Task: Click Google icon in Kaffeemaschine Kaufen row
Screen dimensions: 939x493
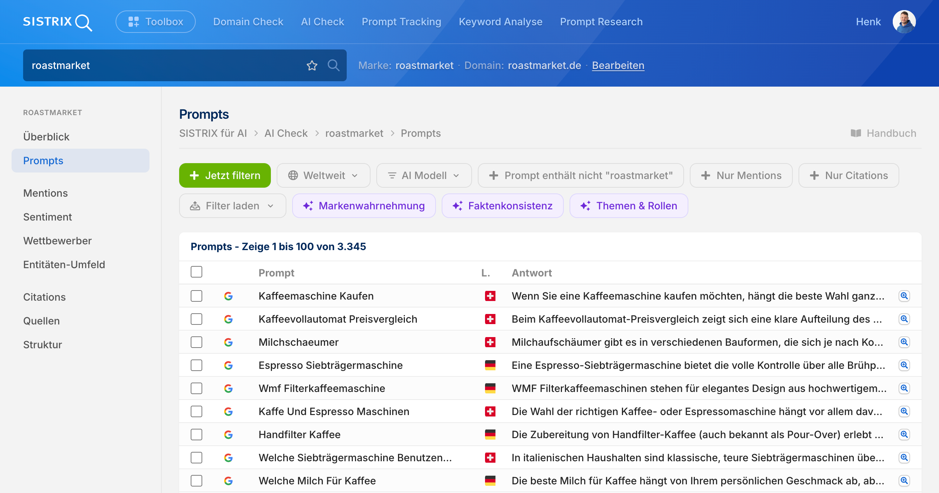Action: [229, 296]
